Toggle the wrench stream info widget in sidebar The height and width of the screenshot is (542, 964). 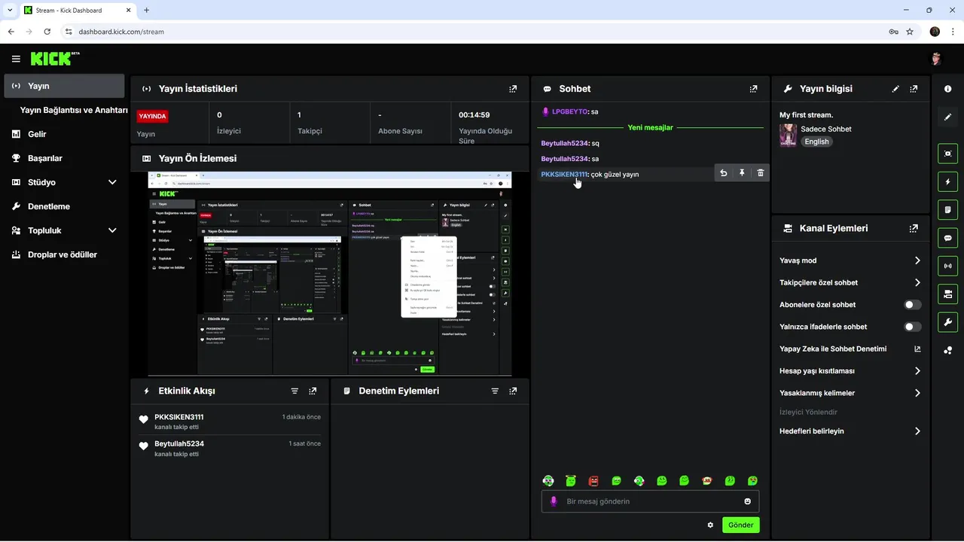pos(948,322)
